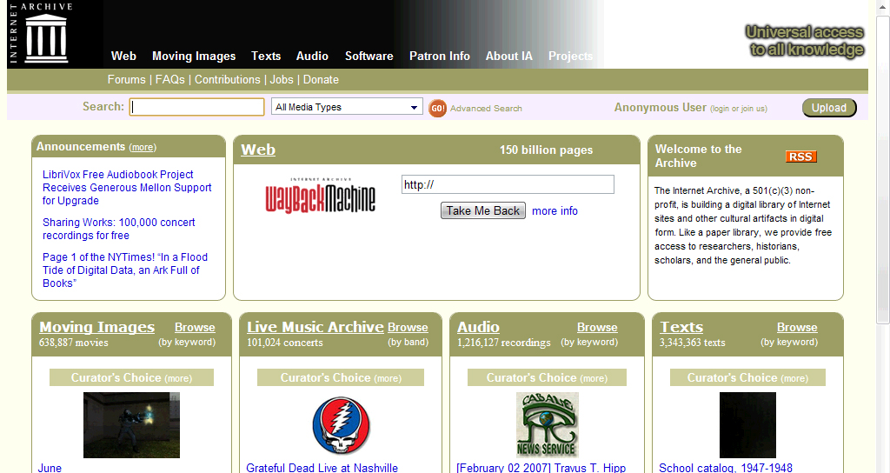Click the orange RSS icon

[800, 157]
